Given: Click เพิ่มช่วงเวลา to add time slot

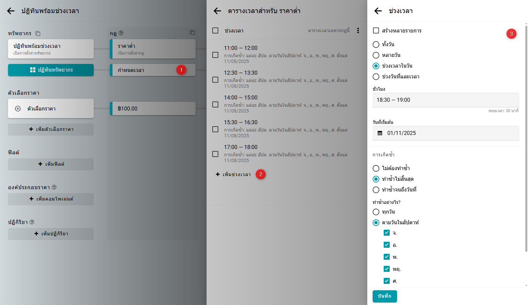Looking at the screenshot, I should coord(234,174).
